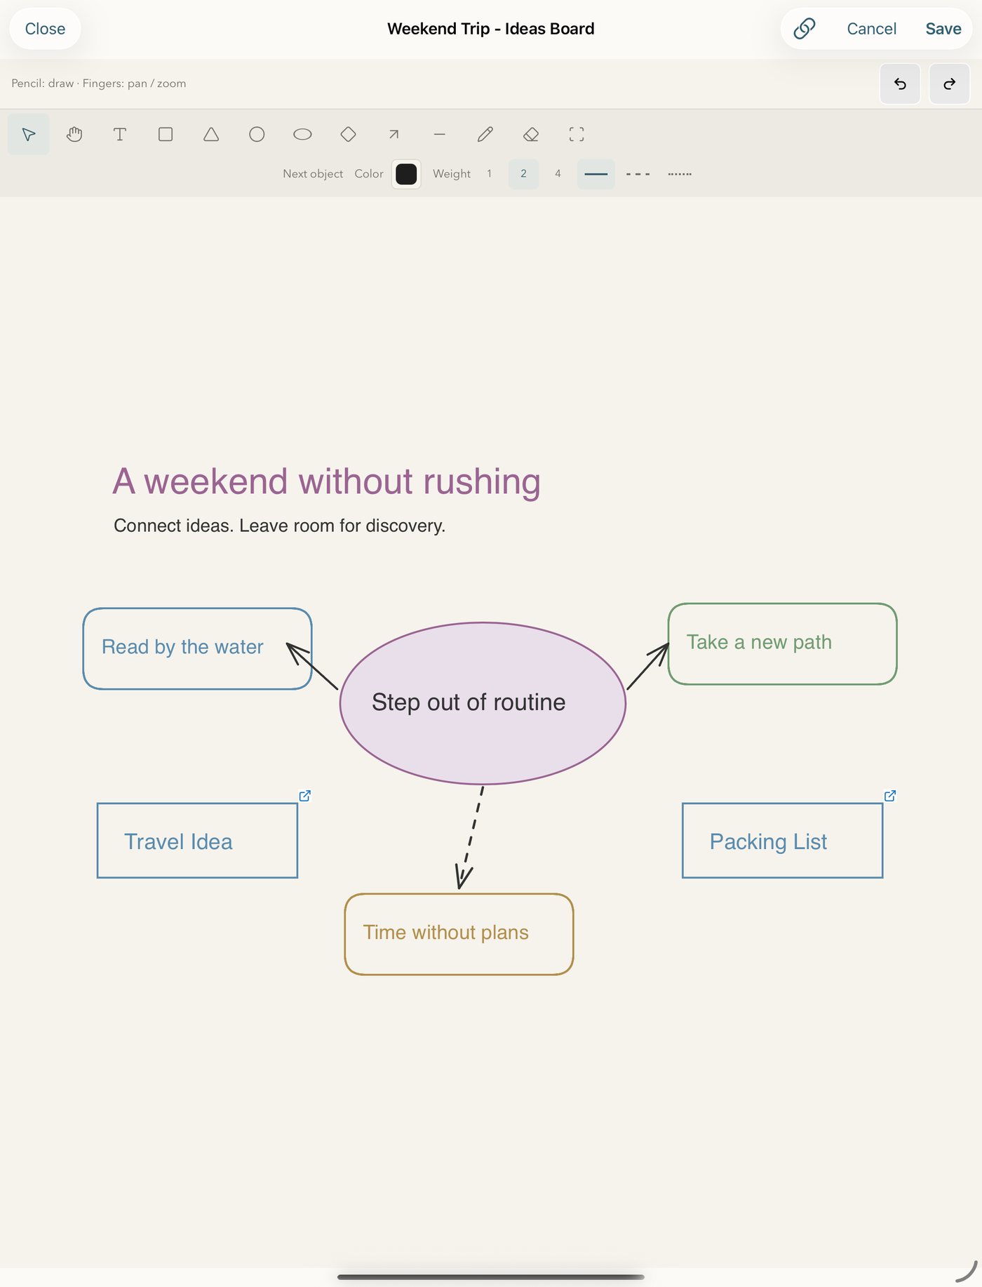Image resolution: width=982 pixels, height=1287 pixels.
Task: Open the black color swatch
Action: point(406,174)
